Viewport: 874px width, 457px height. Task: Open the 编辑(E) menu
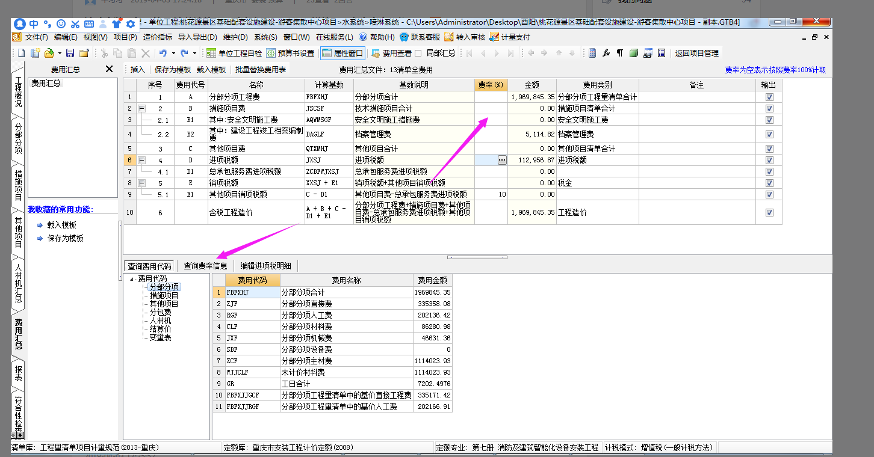66,37
